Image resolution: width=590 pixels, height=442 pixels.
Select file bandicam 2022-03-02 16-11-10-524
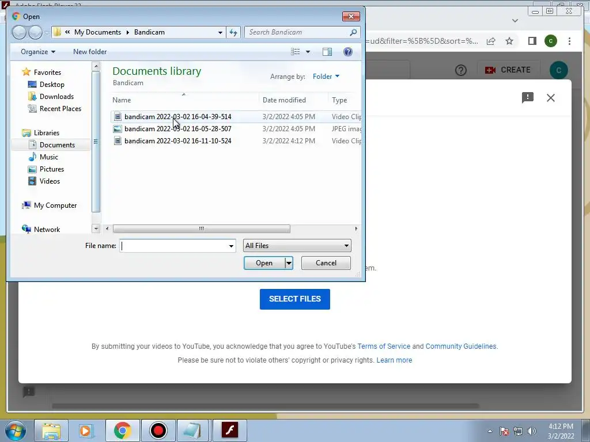click(x=177, y=140)
